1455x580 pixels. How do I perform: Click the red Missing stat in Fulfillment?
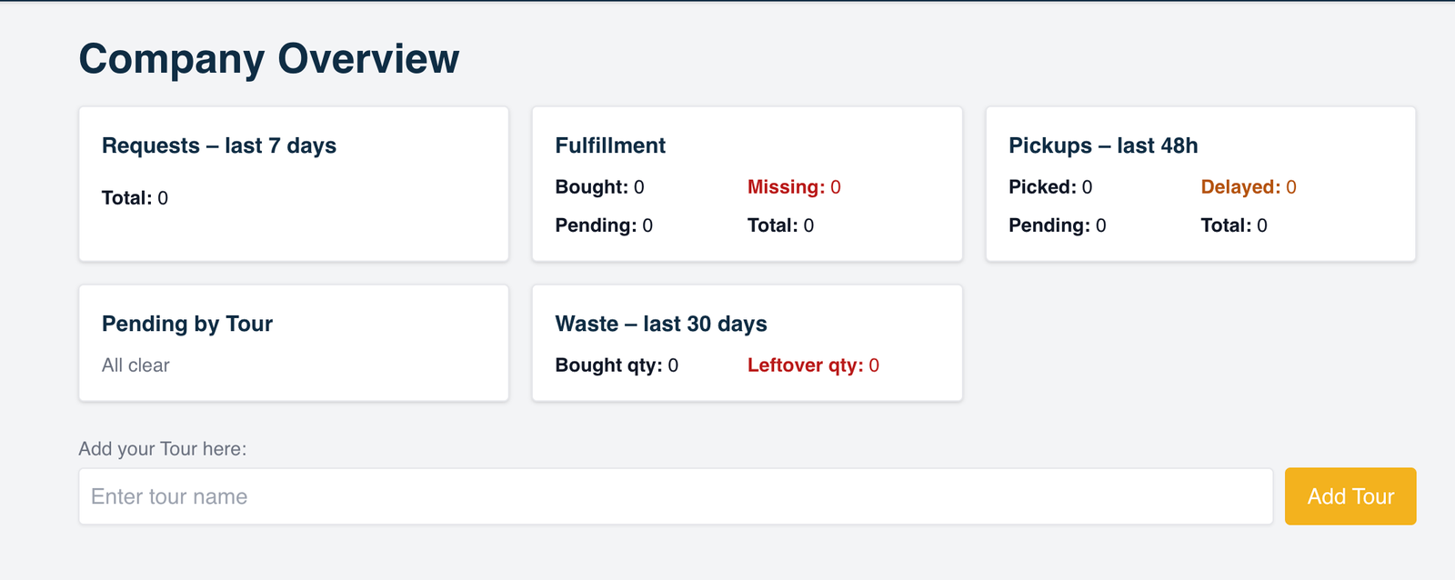(x=794, y=187)
